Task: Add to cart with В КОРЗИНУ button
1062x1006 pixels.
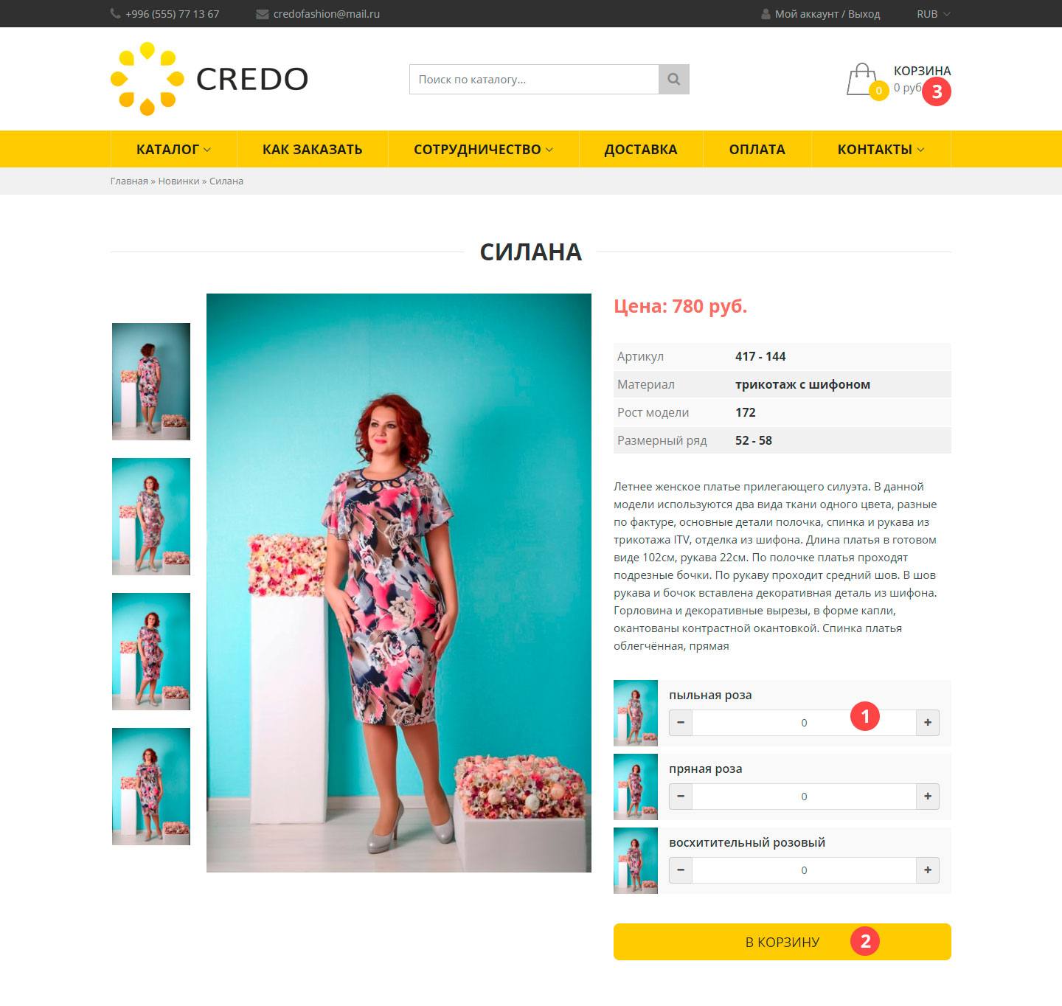Action: [782, 942]
